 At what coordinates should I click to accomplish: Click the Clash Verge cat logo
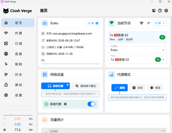6,11
